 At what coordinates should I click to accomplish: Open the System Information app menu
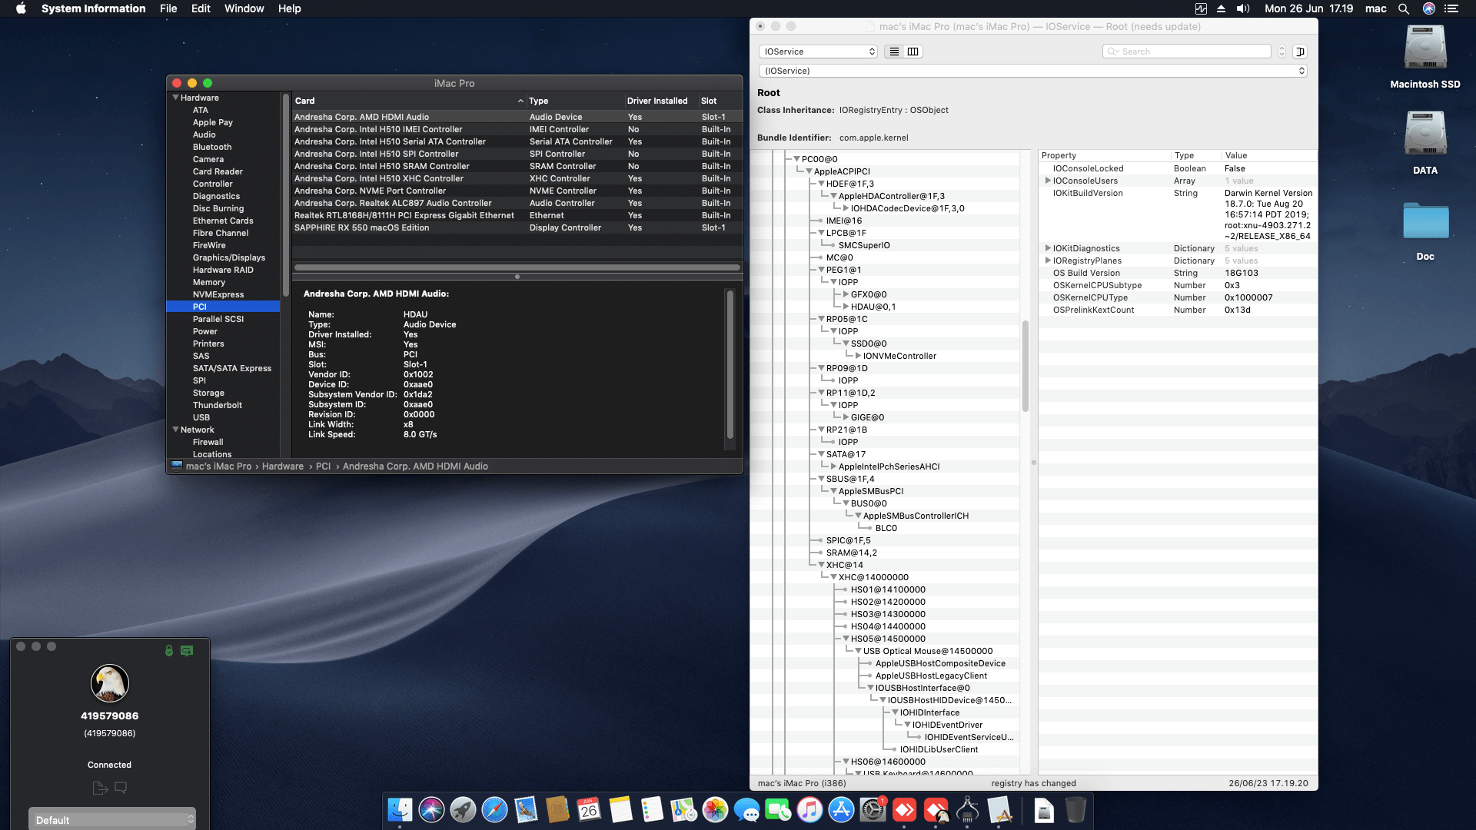click(x=93, y=8)
